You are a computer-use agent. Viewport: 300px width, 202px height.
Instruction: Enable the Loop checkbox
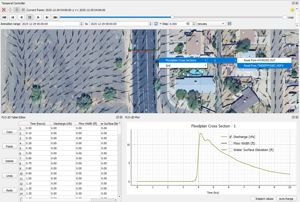tap(285, 17)
